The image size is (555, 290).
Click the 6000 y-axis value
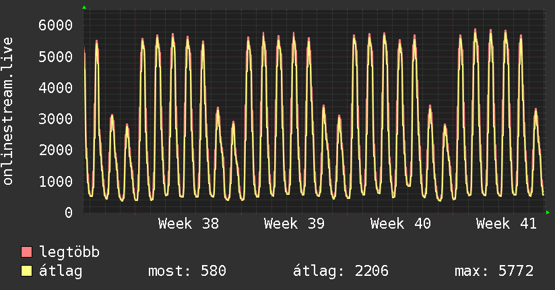[56, 25]
